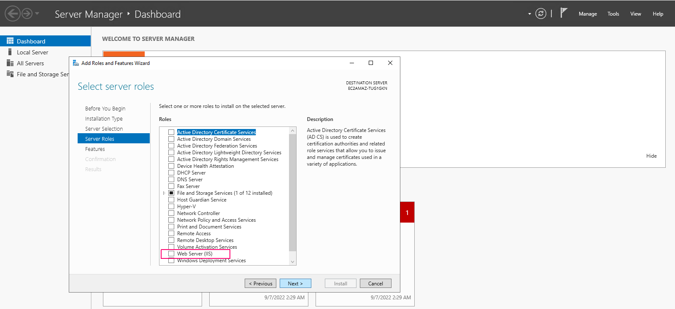Image resolution: width=675 pixels, height=309 pixels.
Task: Check Active Directory Certificate Services
Action: [x=171, y=132]
